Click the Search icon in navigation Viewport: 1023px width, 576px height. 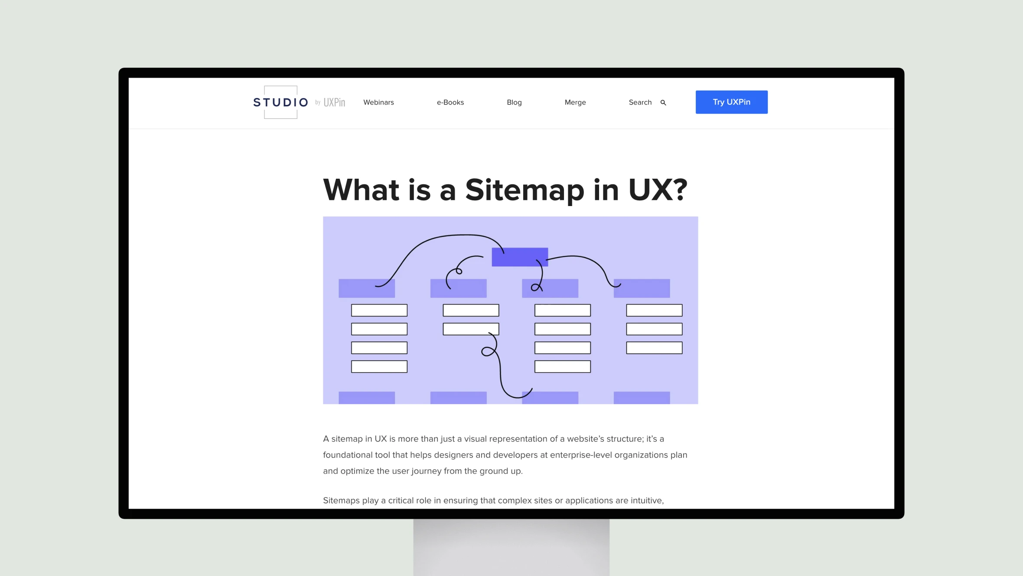662,103
